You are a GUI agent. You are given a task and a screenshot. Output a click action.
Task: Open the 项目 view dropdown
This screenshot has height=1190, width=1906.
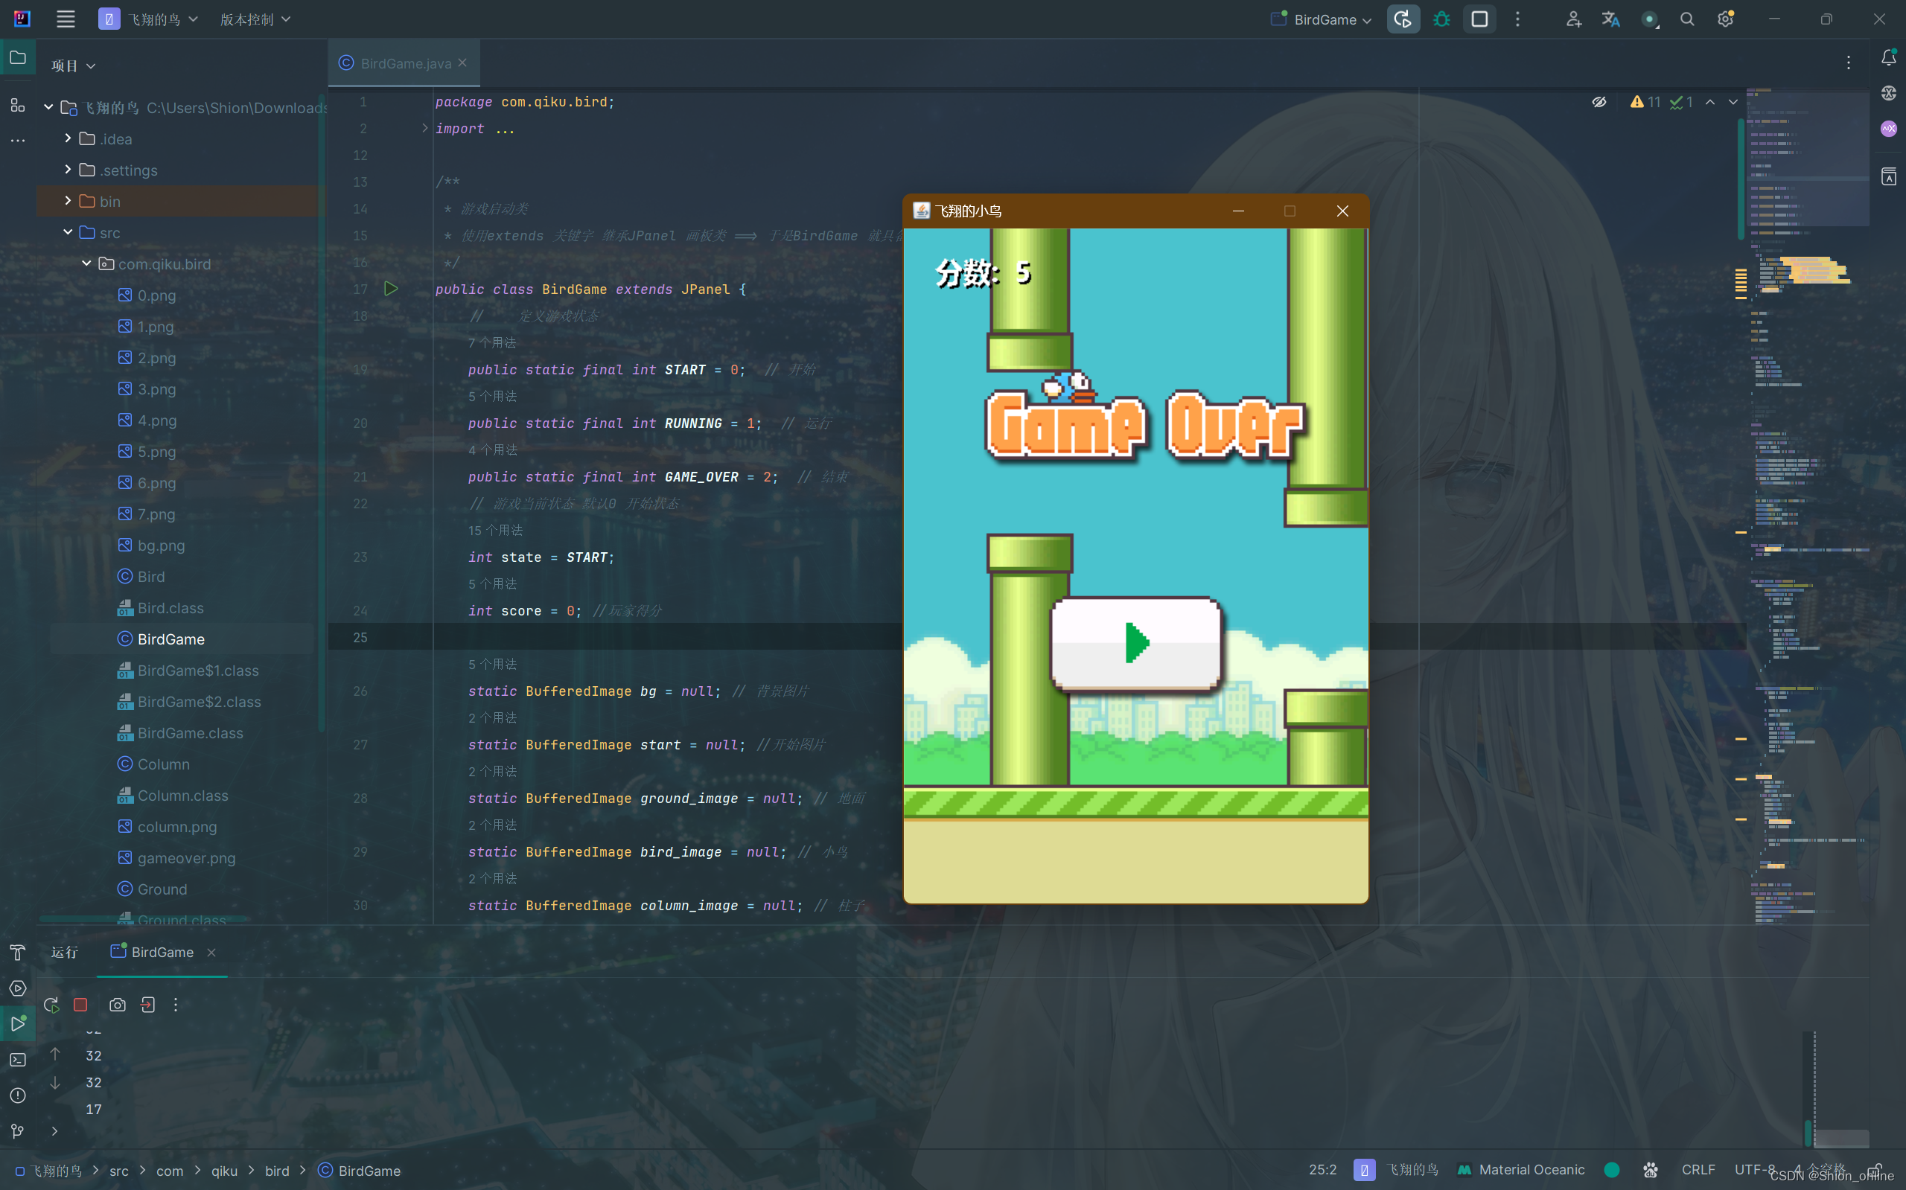(73, 65)
